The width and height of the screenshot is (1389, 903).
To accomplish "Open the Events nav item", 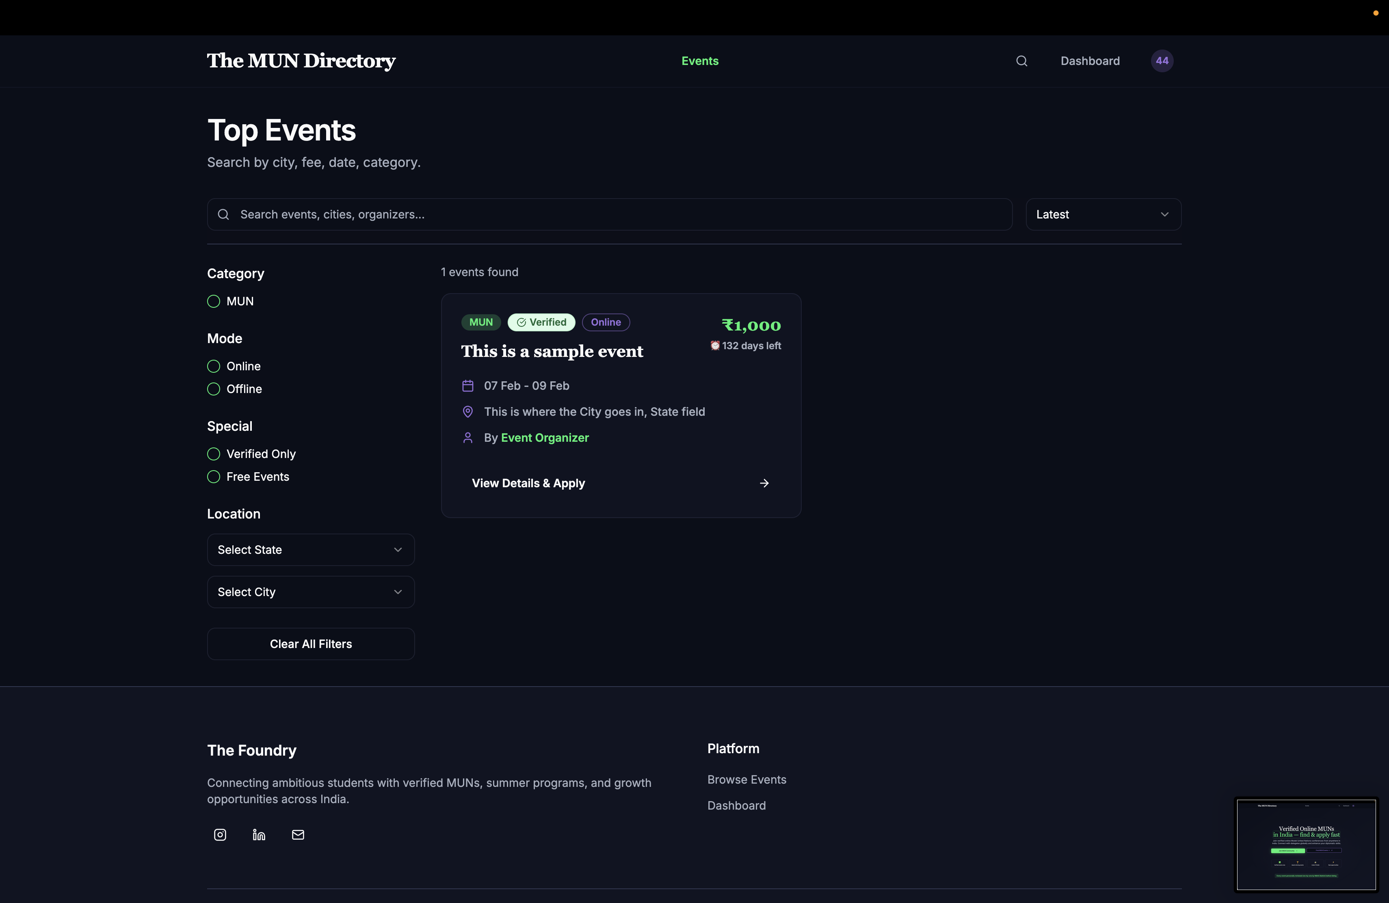I will [700, 60].
